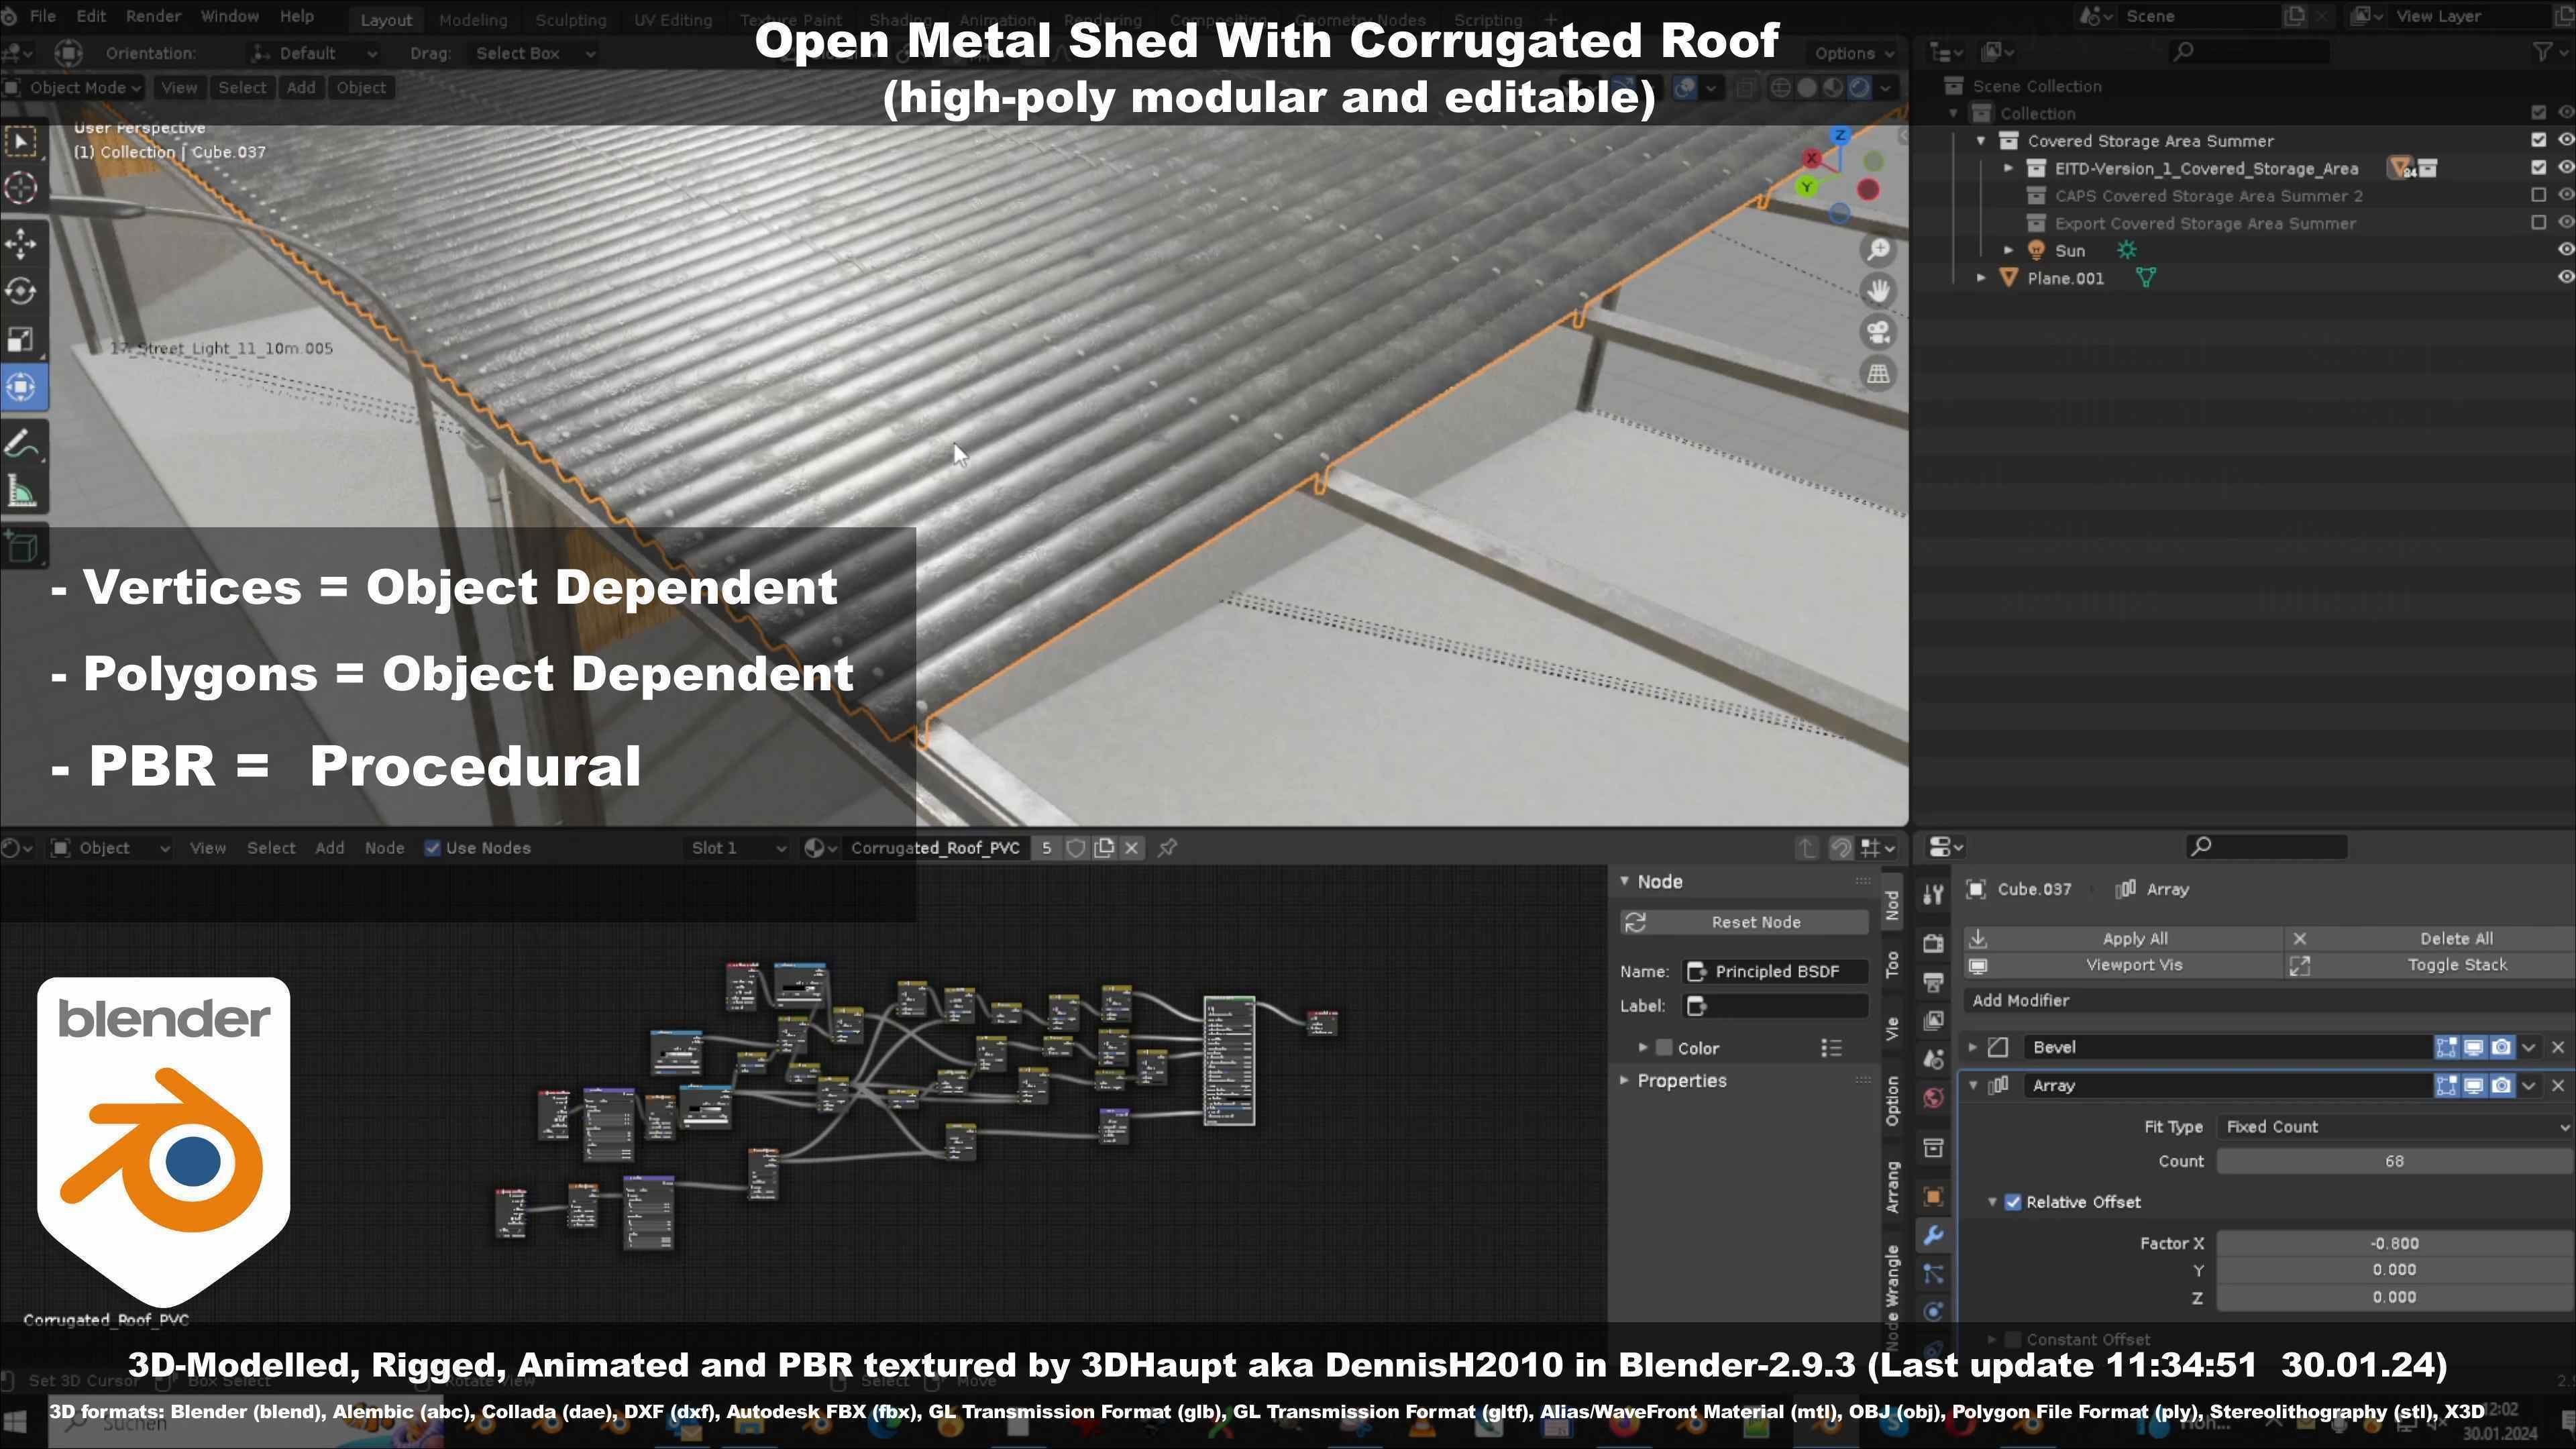Expand the EITD-Version_1_Covered_Storage_Area collection

[2008, 168]
